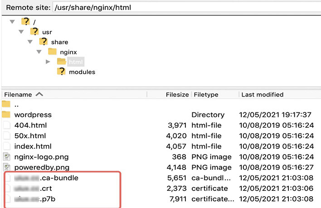321x208 pixels.
Task: Click the 2,373 filesize cell
Action: coord(177,189)
